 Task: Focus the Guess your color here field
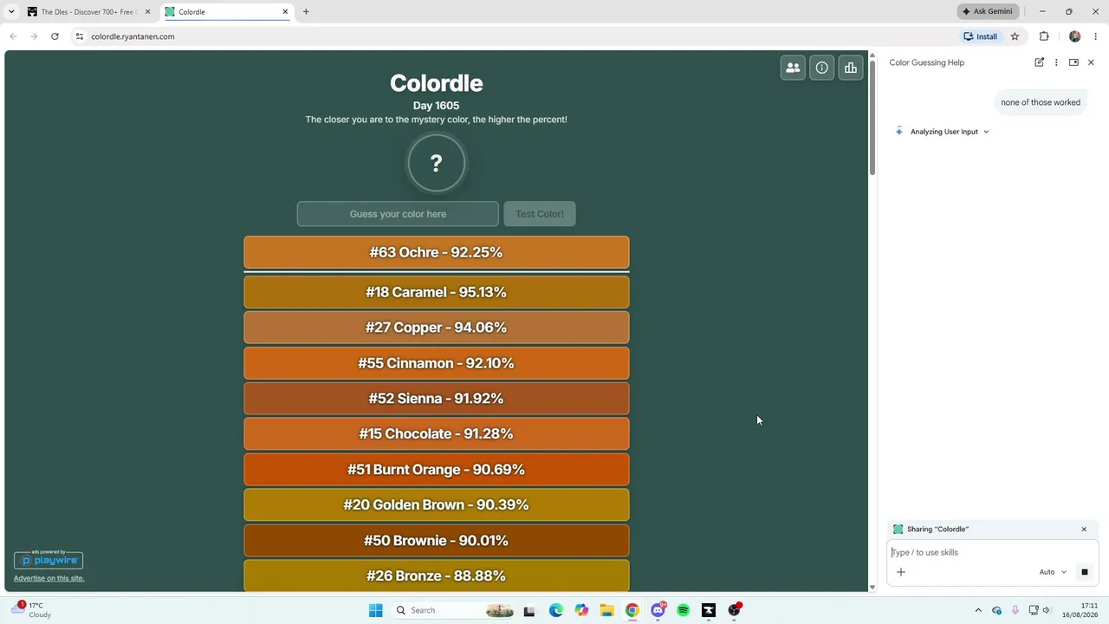(398, 214)
